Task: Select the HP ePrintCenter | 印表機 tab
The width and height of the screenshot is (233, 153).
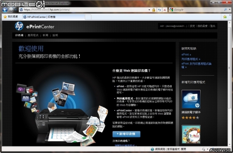Action: [54, 17]
